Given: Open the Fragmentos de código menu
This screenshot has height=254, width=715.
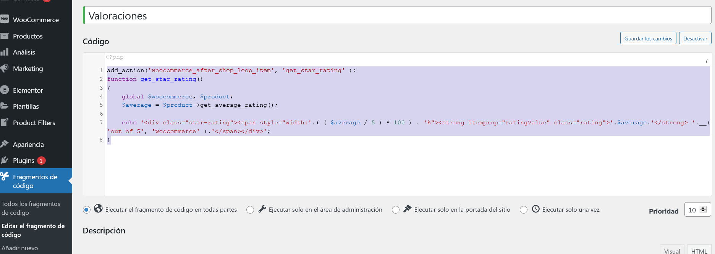Looking at the screenshot, I should [36, 181].
